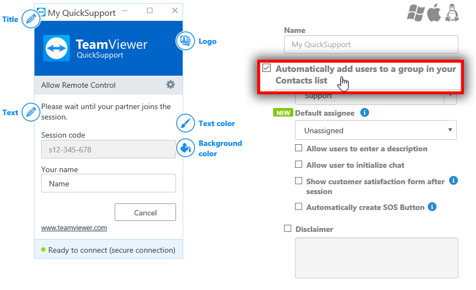
Task: Uncheck Automatically add users to a group
Action: coord(267,68)
